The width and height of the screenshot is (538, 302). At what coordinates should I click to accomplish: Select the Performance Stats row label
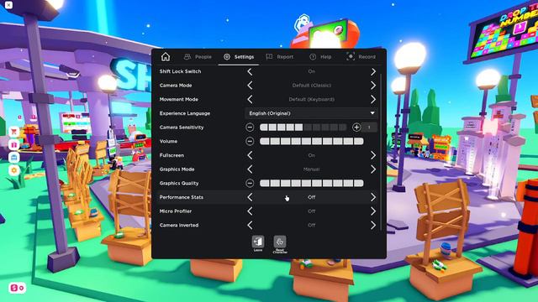click(182, 197)
